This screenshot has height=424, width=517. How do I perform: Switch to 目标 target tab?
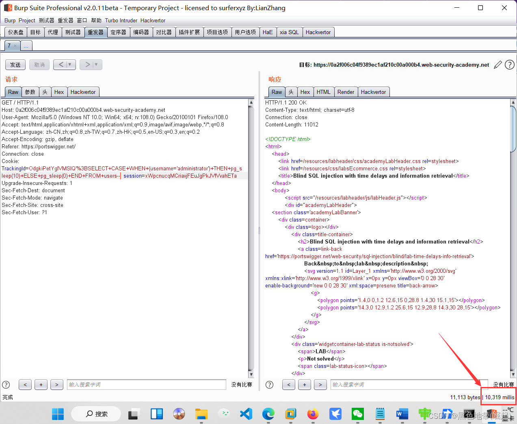36,32
